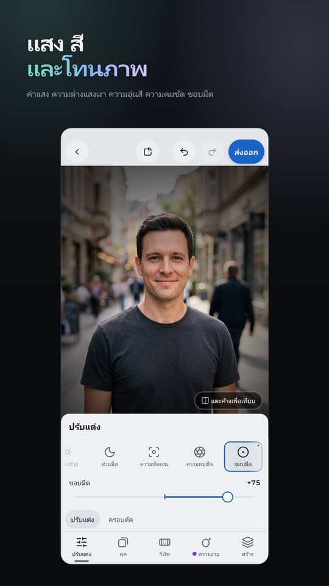
Task: Tap the ขอบมืด label above slider
Action: [79, 483]
